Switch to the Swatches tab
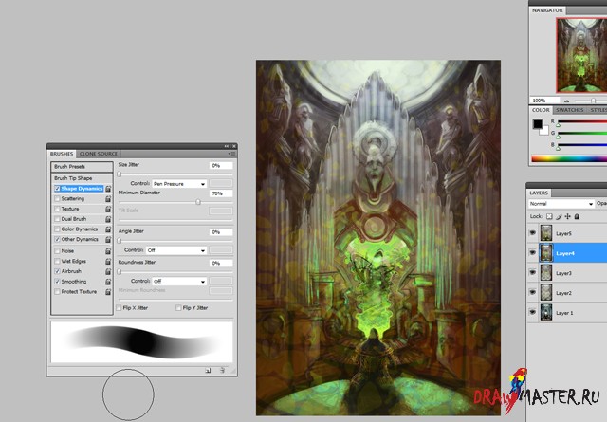 coord(569,110)
